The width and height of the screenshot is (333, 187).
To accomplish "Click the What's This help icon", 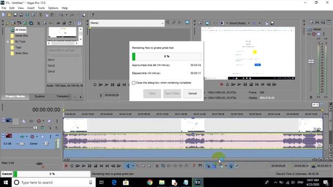I will point(92,15).
